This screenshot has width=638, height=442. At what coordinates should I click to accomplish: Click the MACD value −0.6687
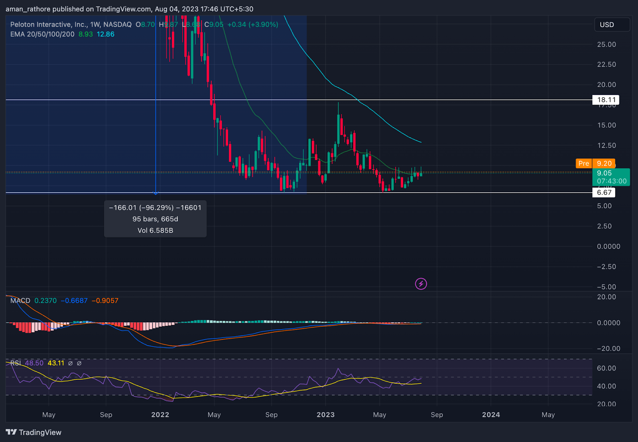click(74, 300)
